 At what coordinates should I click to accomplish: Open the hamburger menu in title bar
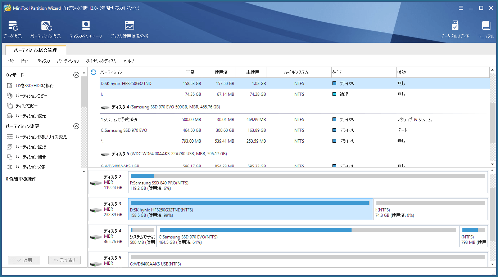click(461, 8)
